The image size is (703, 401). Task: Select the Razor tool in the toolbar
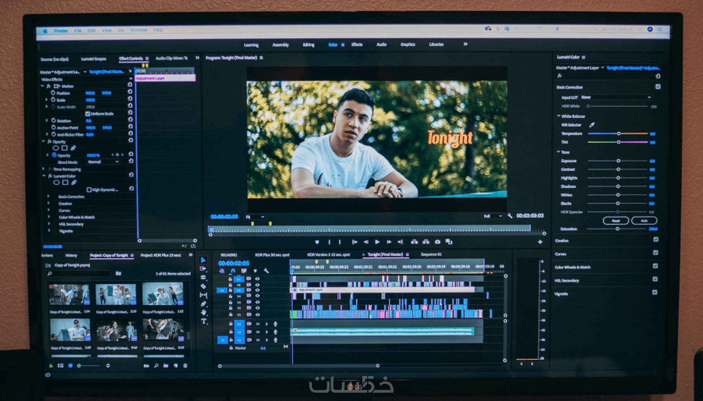coord(203,286)
